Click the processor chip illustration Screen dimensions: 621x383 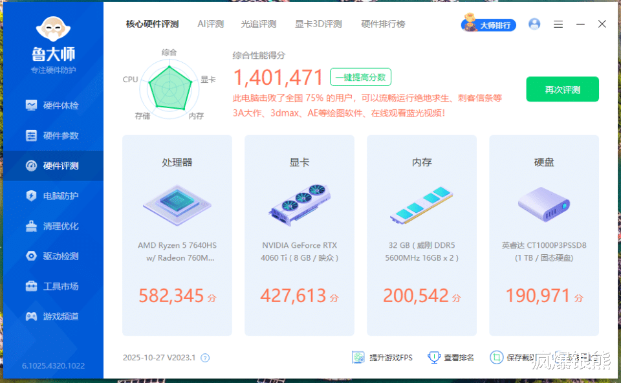click(177, 205)
